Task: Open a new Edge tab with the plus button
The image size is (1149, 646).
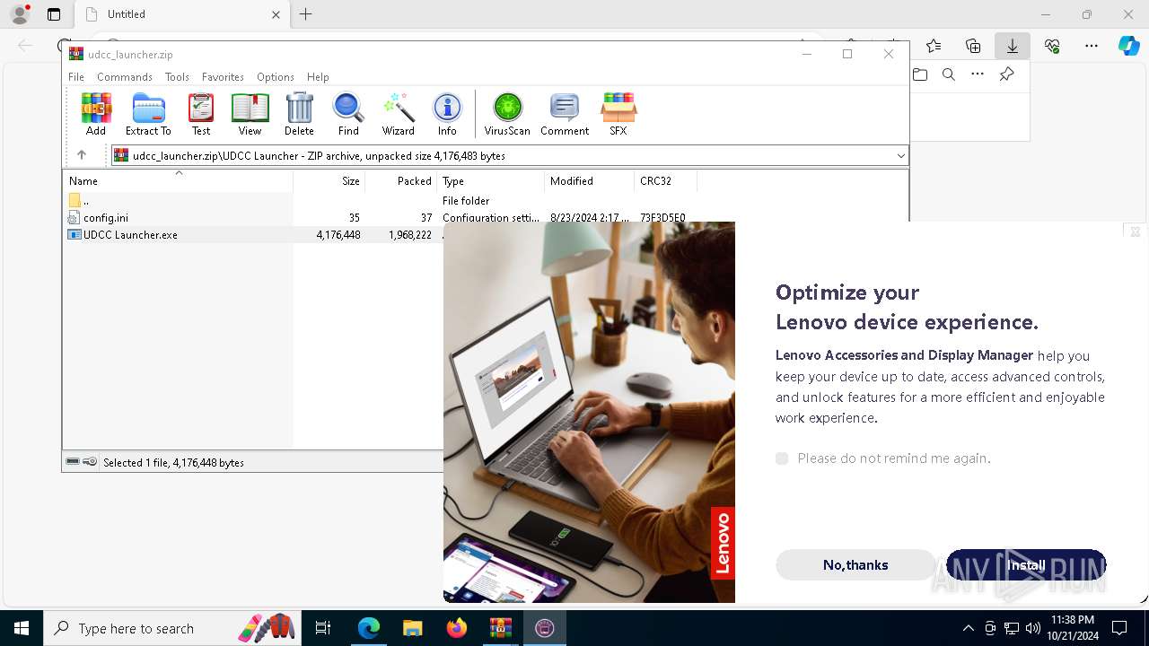Action: click(x=306, y=14)
